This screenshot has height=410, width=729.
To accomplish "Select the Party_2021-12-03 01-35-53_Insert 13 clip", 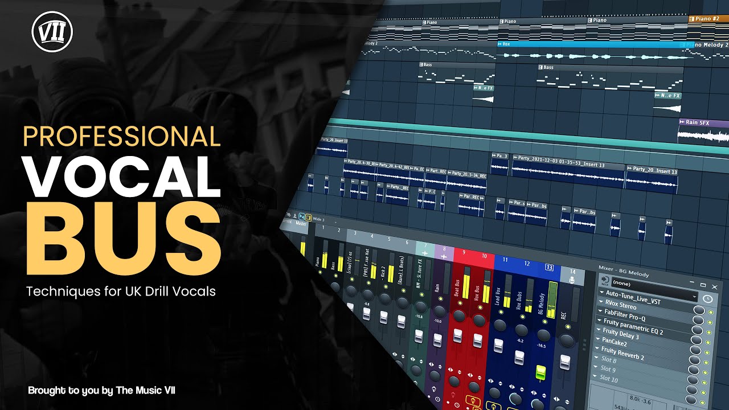I will [568, 171].
